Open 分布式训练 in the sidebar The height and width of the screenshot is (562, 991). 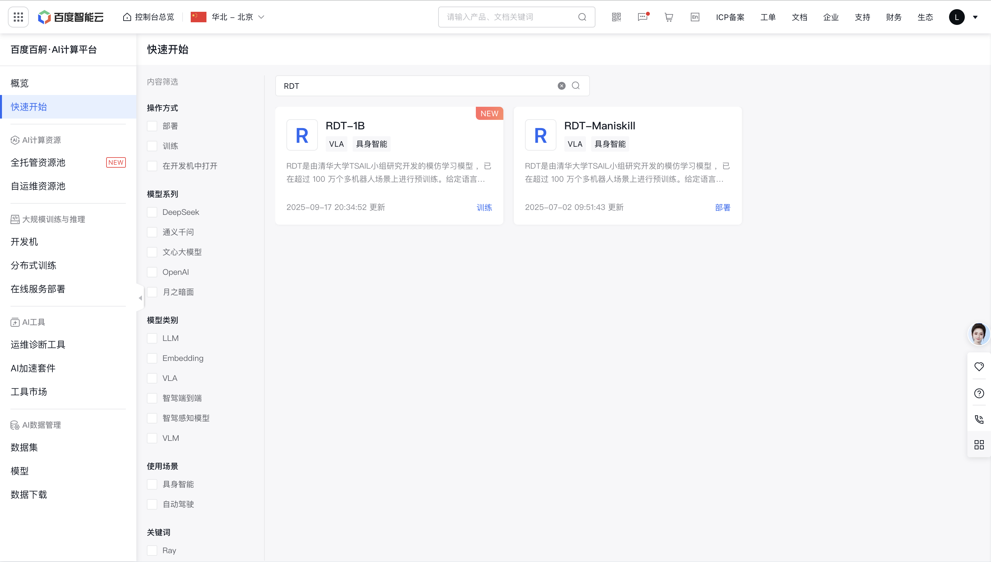(x=34, y=266)
